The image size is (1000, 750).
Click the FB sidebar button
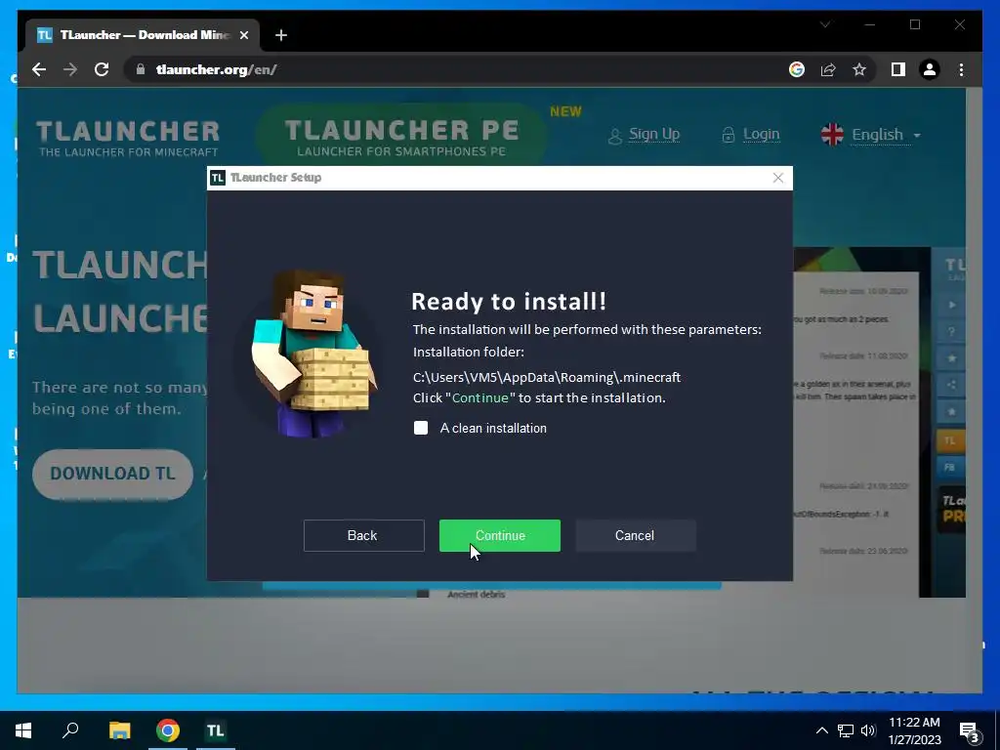pos(950,468)
